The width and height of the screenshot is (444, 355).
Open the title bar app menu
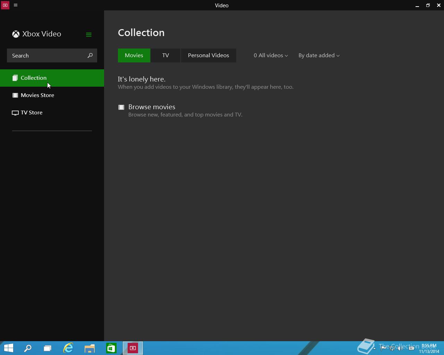point(16,5)
